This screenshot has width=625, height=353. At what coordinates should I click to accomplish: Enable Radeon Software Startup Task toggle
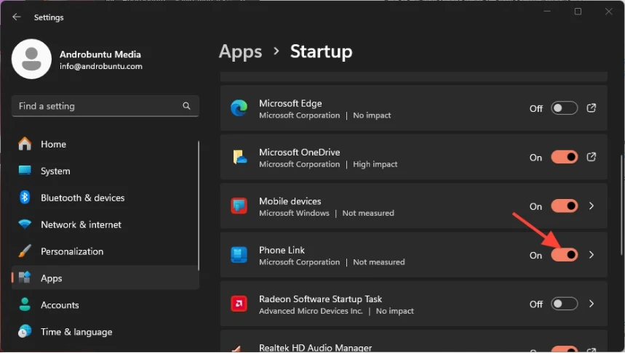click(x=564, y=304)
